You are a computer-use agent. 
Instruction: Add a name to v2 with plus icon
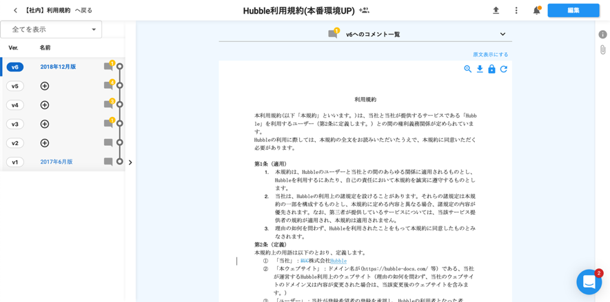pyautogui.click(x=45, y=143)
